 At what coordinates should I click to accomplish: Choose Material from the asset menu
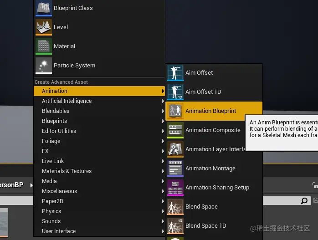[100, 46]
